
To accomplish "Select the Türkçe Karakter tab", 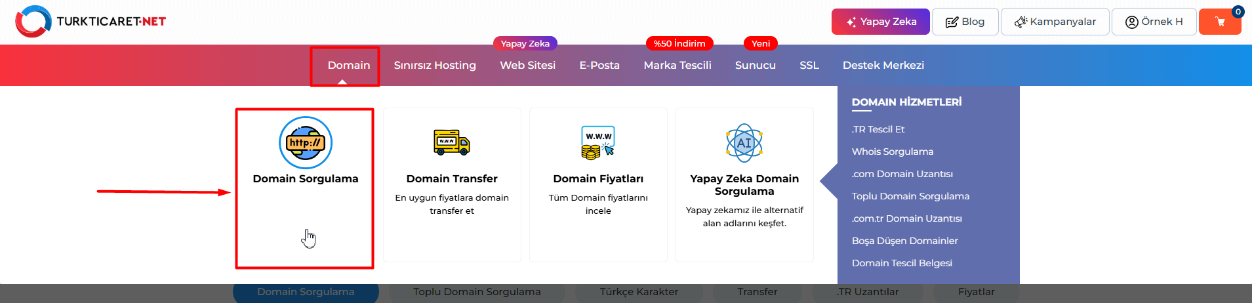I will (639, 293).
